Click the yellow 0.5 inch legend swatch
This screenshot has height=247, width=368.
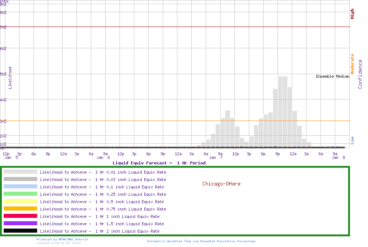coord(20,201)
